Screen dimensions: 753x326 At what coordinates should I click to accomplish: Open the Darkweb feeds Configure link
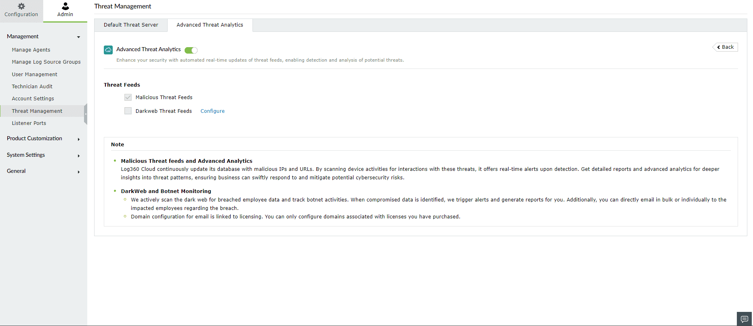click(212, 111)
